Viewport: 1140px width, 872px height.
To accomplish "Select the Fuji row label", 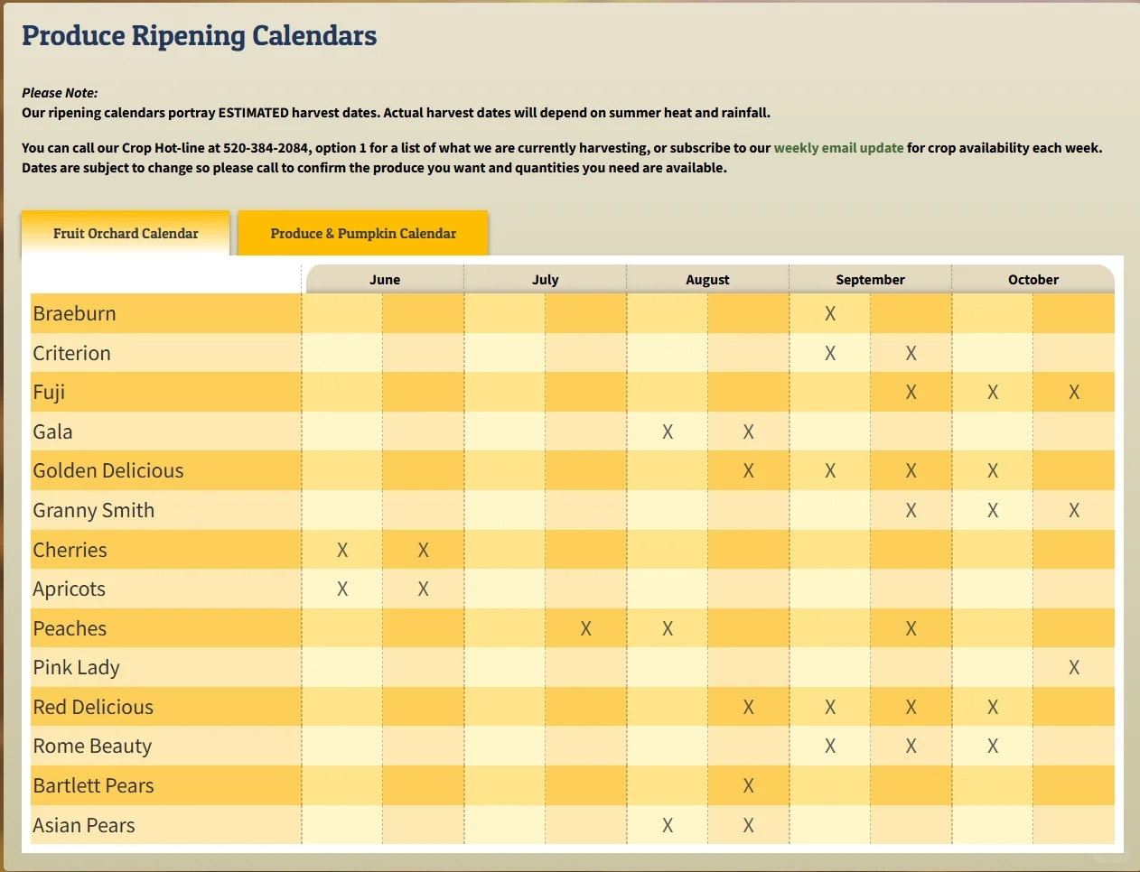I will [x=50, y=393].
